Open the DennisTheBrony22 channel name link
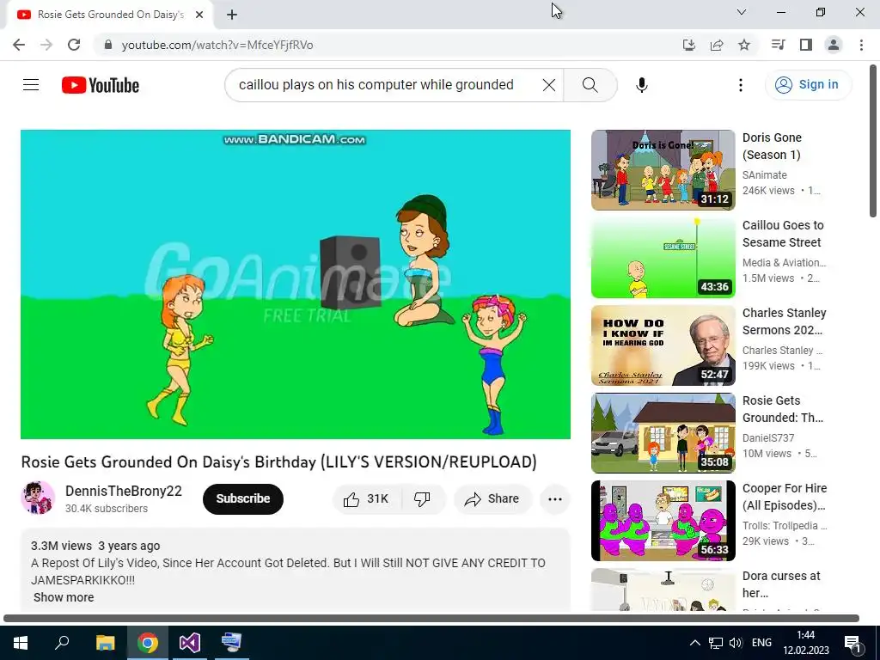 click(124, 491)
